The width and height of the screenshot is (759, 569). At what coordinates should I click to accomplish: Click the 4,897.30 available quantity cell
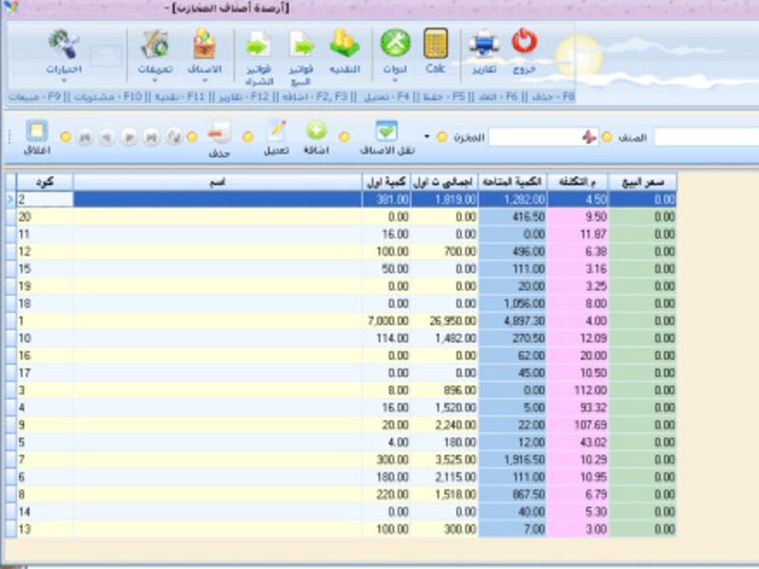[x=512, y=321]
